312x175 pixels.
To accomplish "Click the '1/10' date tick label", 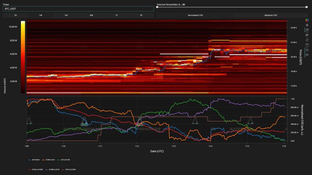I will tap(63, 146).
